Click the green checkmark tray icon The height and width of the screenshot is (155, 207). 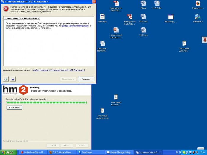184,152
